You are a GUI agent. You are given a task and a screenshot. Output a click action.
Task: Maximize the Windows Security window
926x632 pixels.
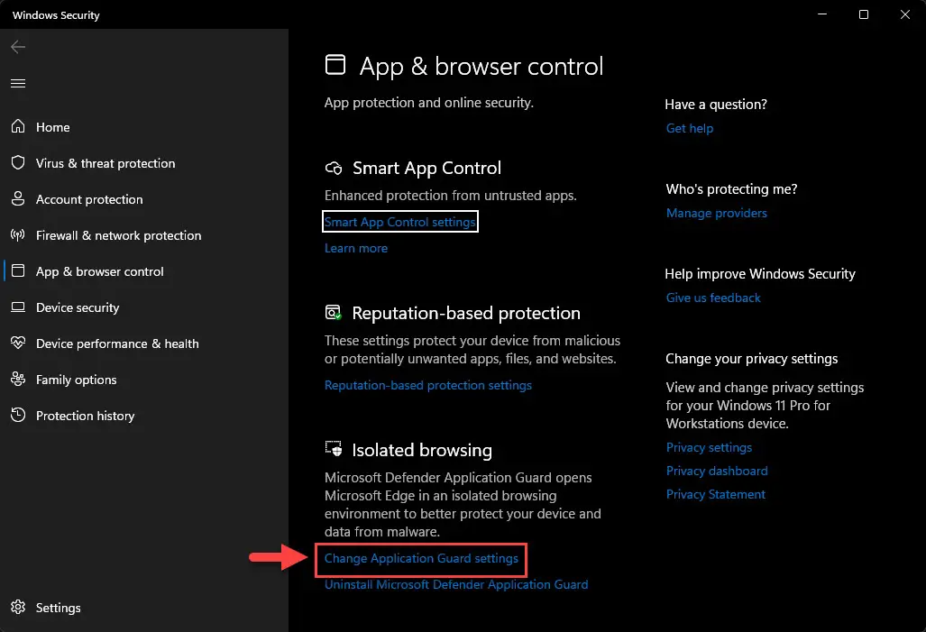pyautogui.click(x=864, y=14)
